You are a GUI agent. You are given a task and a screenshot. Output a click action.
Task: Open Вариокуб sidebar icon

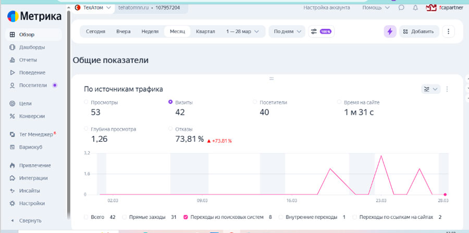pos(13,147)
